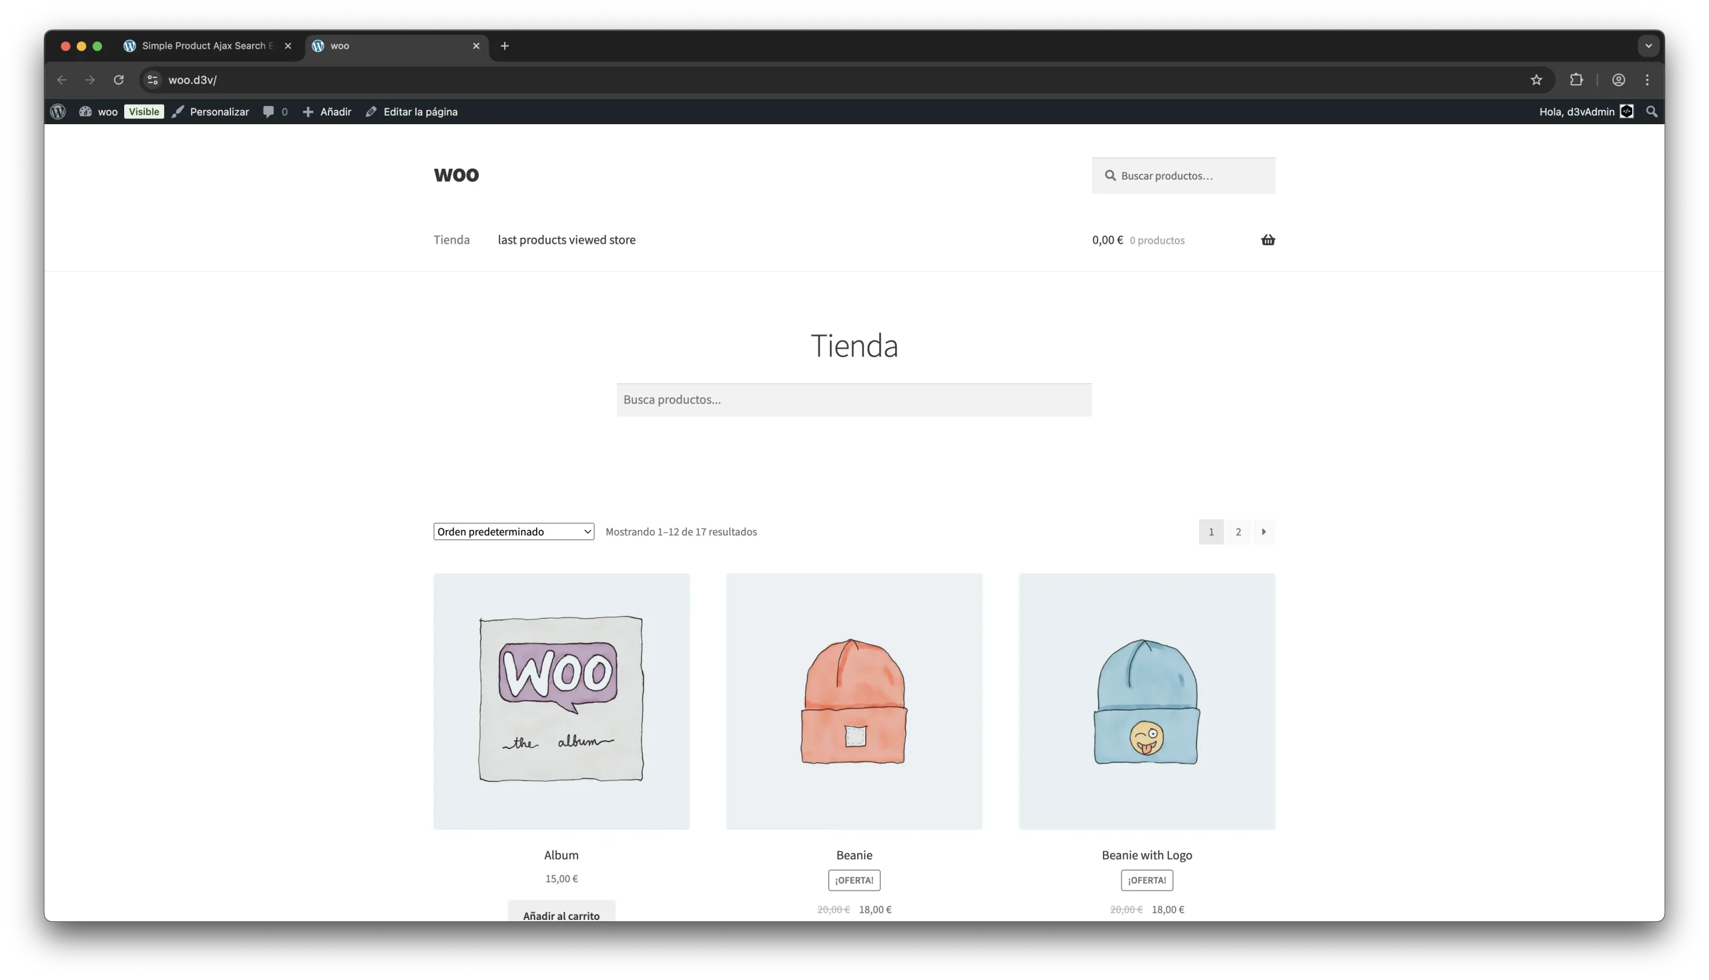Open the shopping basket cart icon
This screenshot has width=1709, height=980.
(1268, 240)
